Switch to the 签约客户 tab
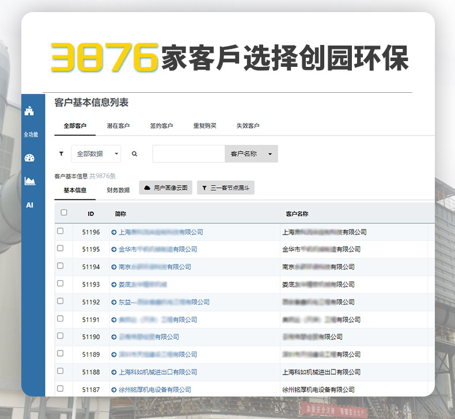 [x=161, y=126]
